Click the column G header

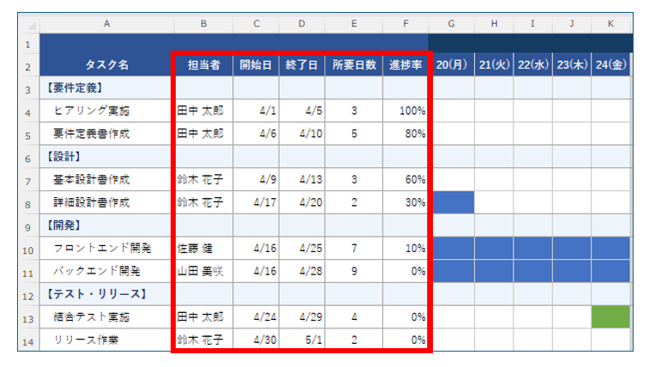[453, 24]
